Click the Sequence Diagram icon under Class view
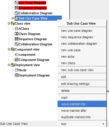 (x=17, y=39)
